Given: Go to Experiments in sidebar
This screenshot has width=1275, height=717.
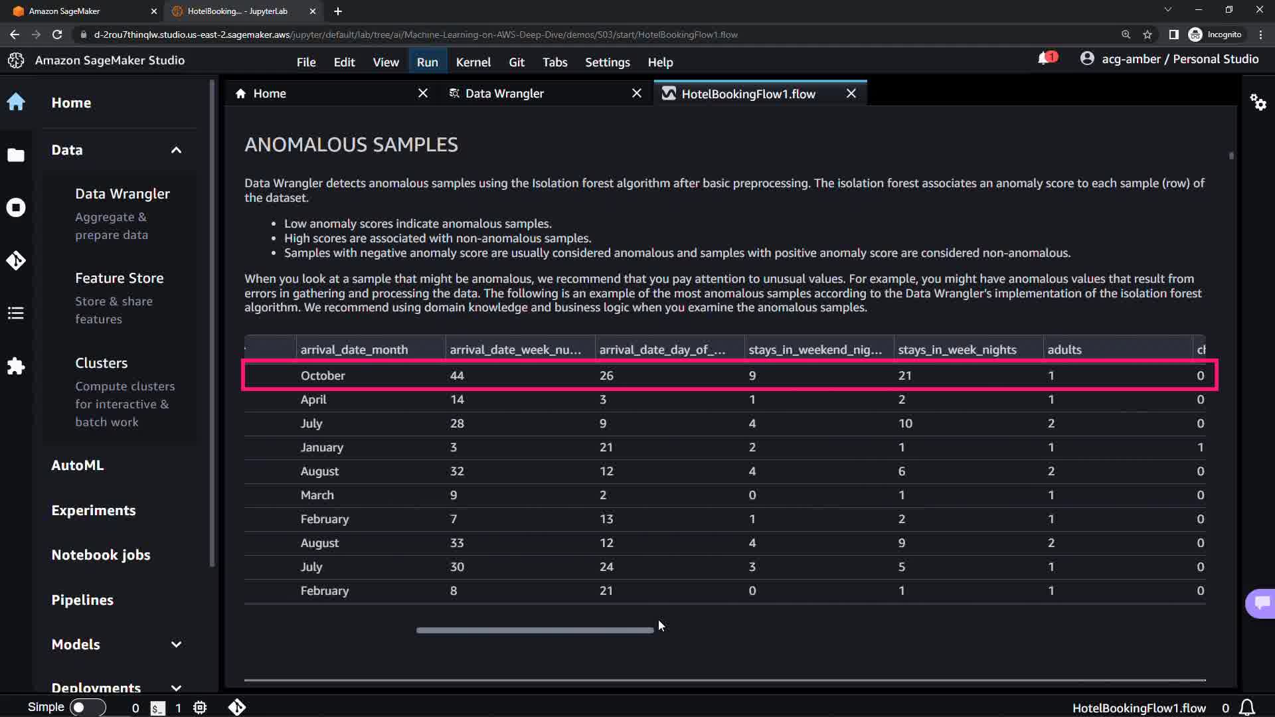Looking at the screenshot, I should point(94,511).
